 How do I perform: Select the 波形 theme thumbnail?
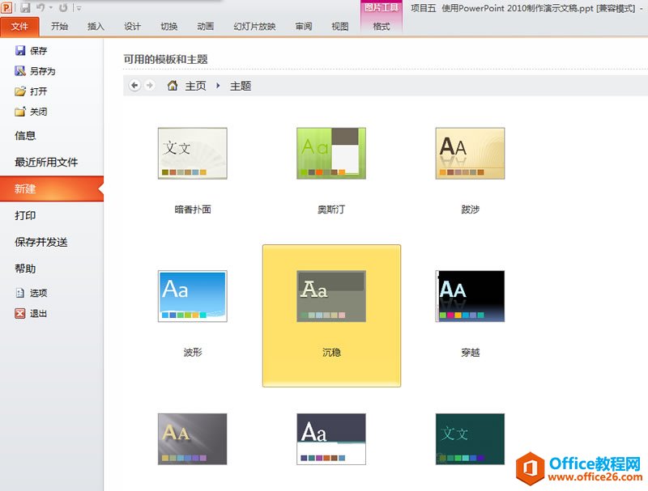coord(192,294)
